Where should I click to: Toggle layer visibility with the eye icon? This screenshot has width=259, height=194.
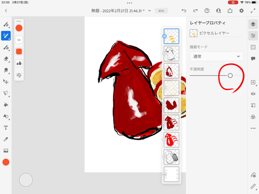pos(253,94)
